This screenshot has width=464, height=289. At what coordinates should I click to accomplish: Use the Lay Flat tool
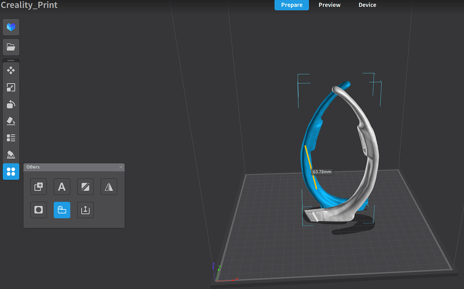coord(11,121)
